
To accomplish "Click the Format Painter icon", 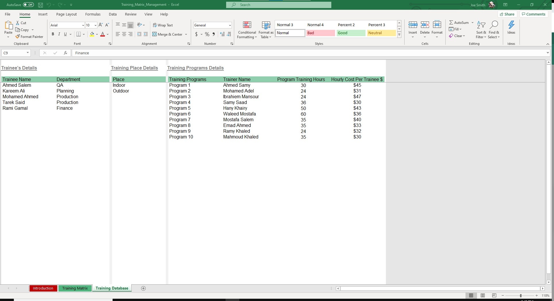I will pyautogui.click(x=18, y=37).
